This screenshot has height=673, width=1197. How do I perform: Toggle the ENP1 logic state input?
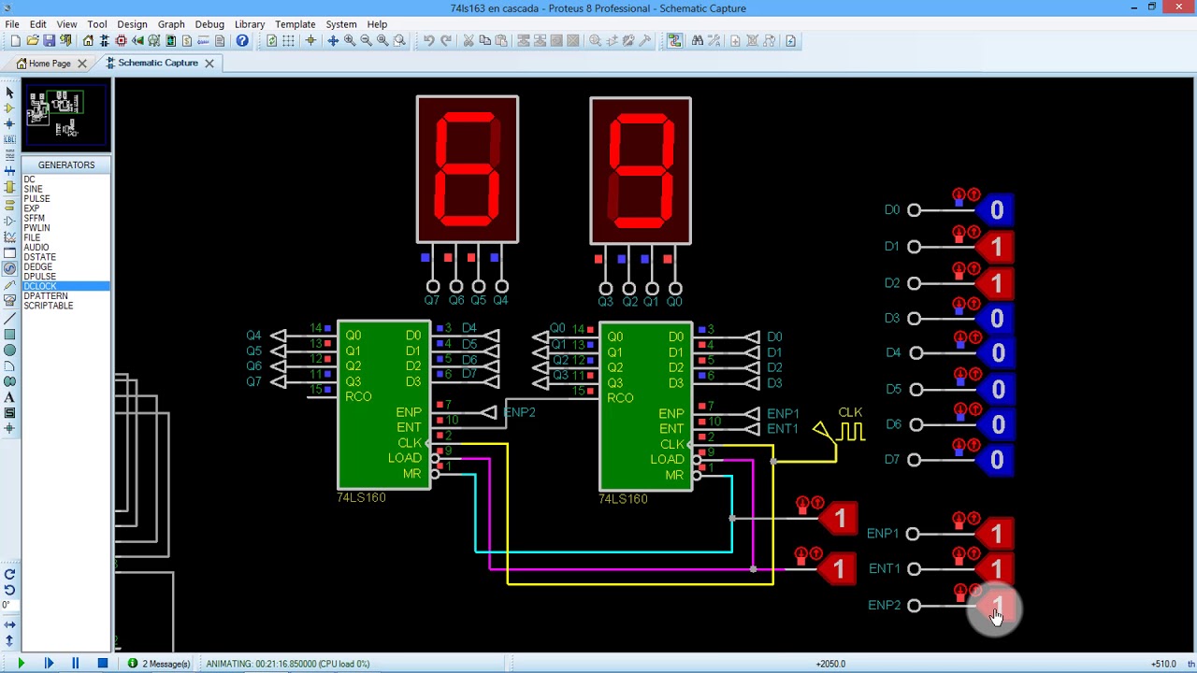[x=997, y=534]
